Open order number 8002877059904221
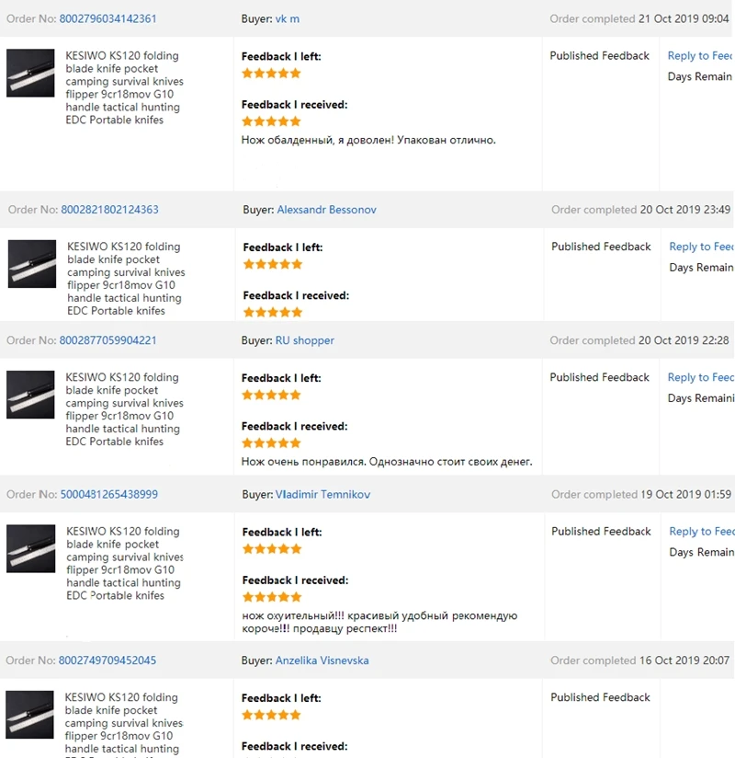This screenshot has height=758, width=735. coord(107,340)
